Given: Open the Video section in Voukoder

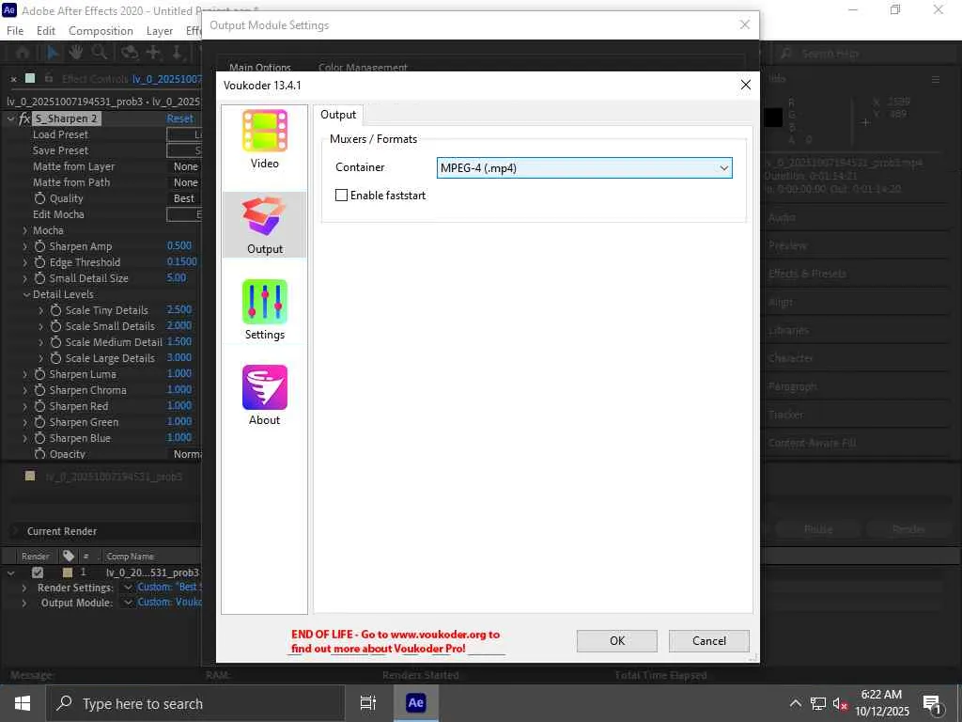Looking at the screenshot, I should click(264, 139).
